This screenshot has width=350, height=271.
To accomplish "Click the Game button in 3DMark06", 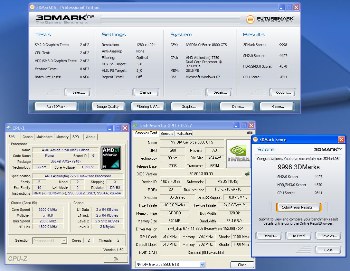I will (x=278, y=107).
